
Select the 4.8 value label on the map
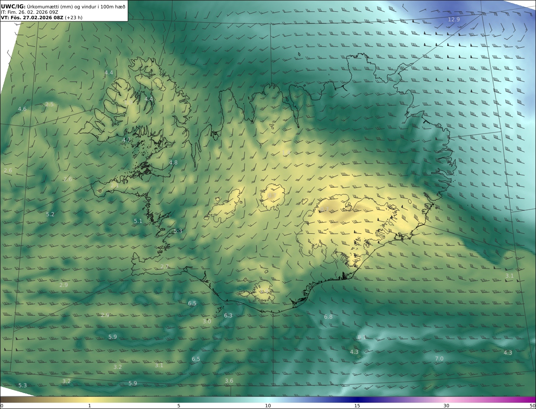(x=173, y=163)
